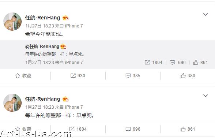
Task: Like the quoted post showing 861
Action: [x=200, y=63]
